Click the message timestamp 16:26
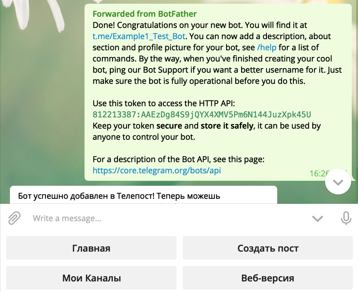358x292 pixels. pyautogui.click(x=319, y=174)
